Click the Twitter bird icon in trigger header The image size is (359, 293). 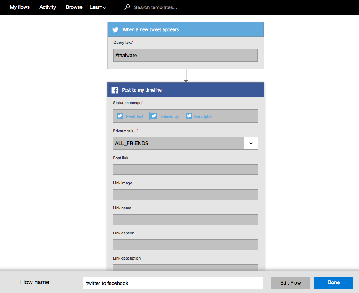tap(115, 30)
